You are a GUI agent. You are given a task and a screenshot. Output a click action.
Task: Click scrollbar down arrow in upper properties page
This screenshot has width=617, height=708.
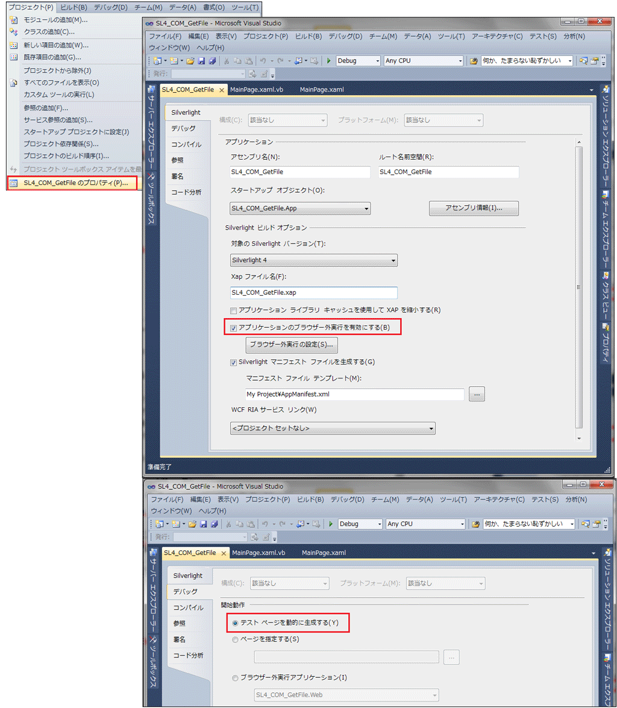tap(578, 439)
